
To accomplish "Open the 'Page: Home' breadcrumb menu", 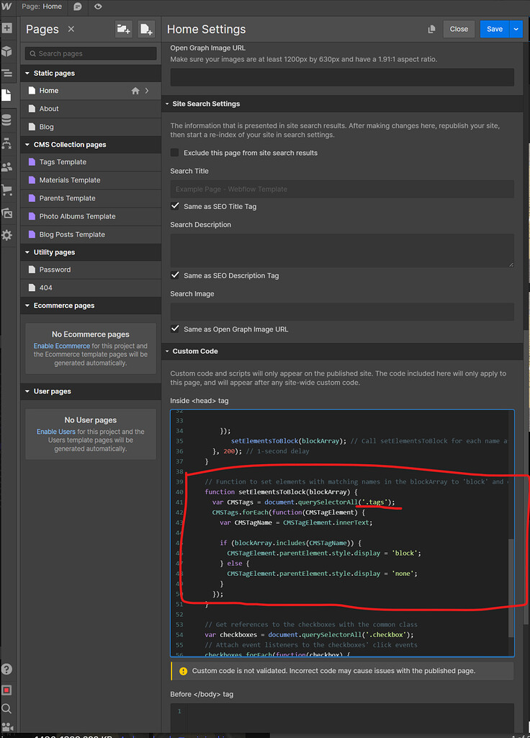I will point(41,6).
